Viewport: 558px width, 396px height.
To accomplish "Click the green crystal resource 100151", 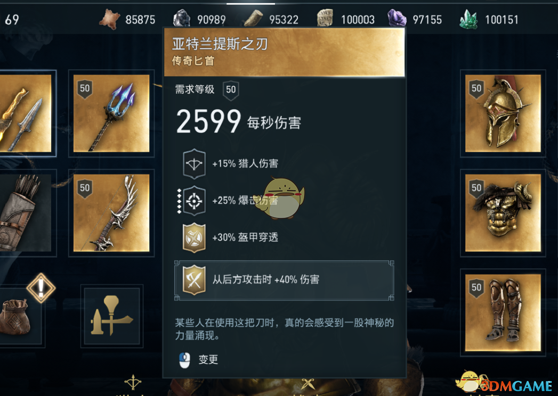I will [489, 20].
